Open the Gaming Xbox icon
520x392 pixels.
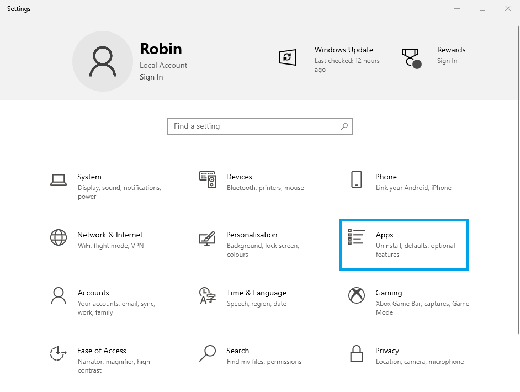(x=357, y=295)
